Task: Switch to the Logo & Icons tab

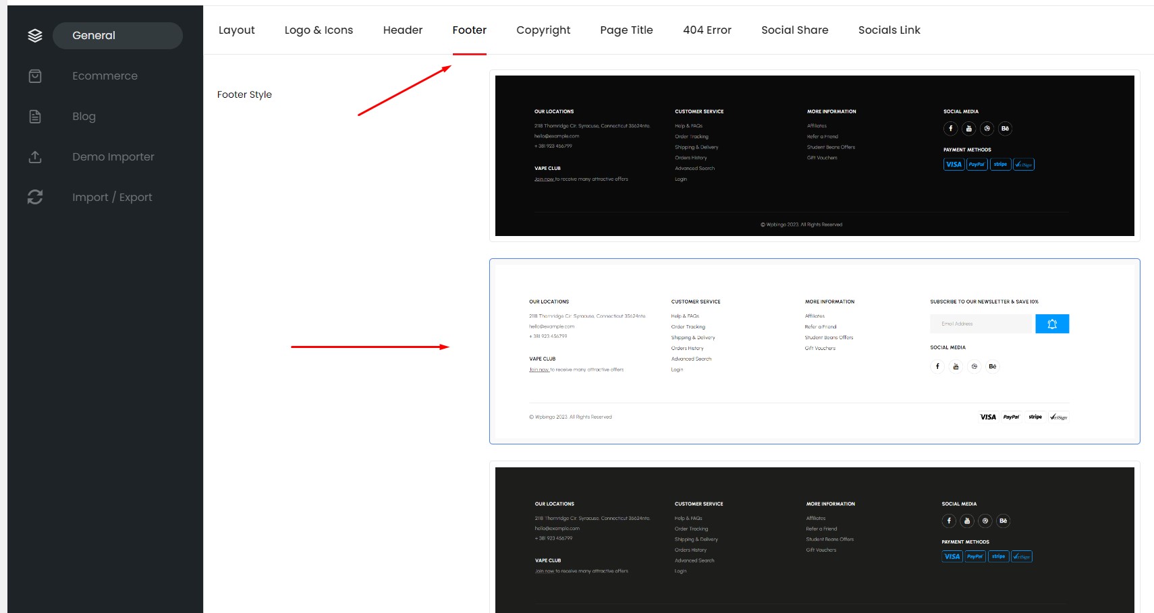Action: [319, 30]
